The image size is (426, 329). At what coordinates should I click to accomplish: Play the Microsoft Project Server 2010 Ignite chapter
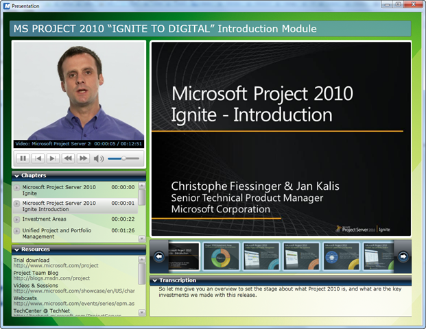point(59,190)
